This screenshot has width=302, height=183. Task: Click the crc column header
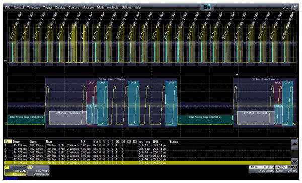tap(141, 142)
